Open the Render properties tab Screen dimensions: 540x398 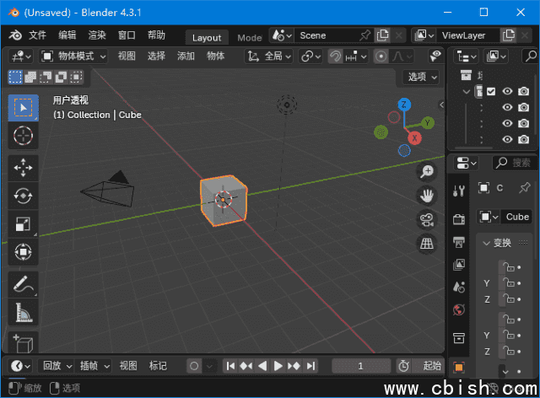coord(459,219)
